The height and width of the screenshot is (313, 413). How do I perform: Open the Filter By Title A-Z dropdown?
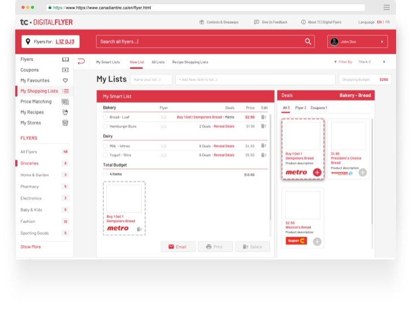[372, 62]
